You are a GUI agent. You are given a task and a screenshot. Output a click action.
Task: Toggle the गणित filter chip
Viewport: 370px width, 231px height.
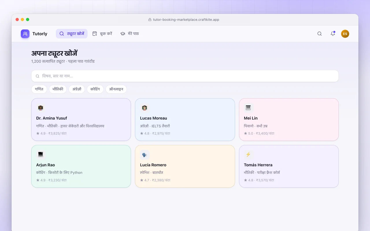click(39, 89)
